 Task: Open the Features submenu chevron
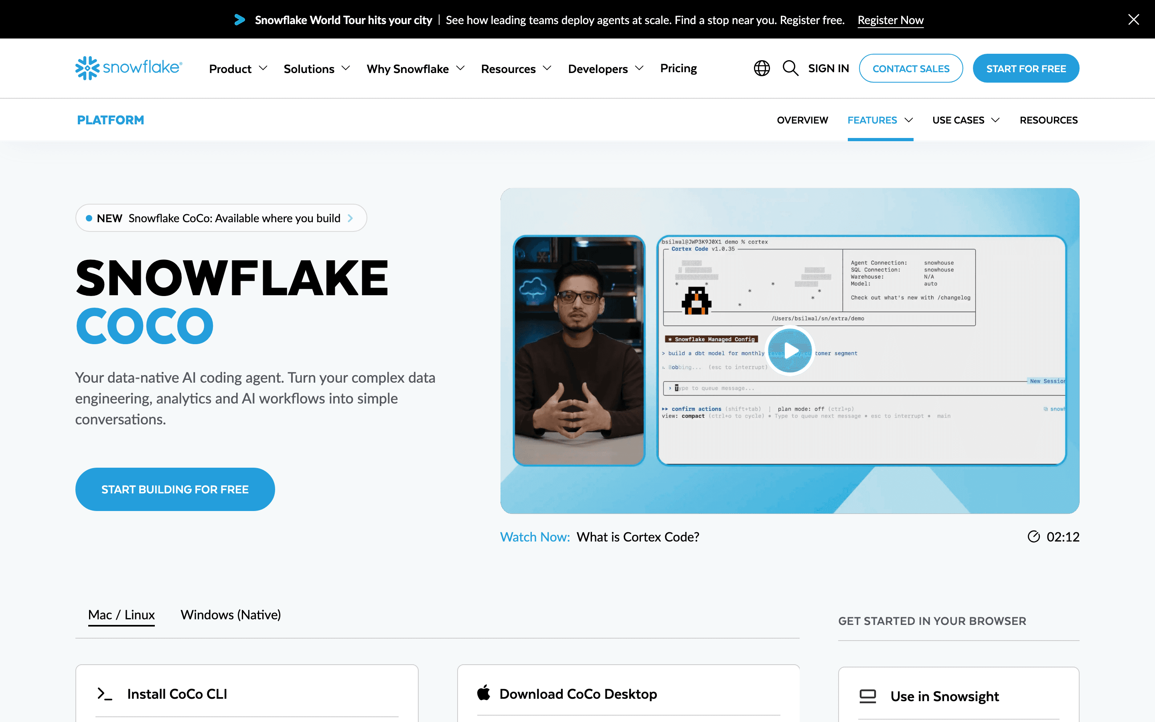[909, 120]
